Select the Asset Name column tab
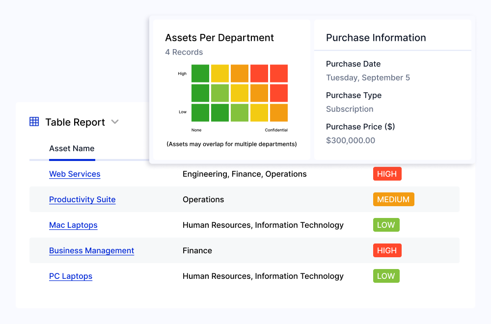Viewport: 491px width, 324px height. [x=72, y=148]
